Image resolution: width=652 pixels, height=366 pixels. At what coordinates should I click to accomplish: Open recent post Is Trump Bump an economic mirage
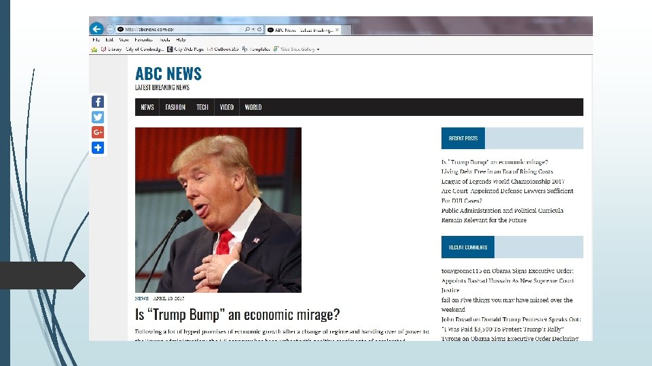click(x=495, y=162)
